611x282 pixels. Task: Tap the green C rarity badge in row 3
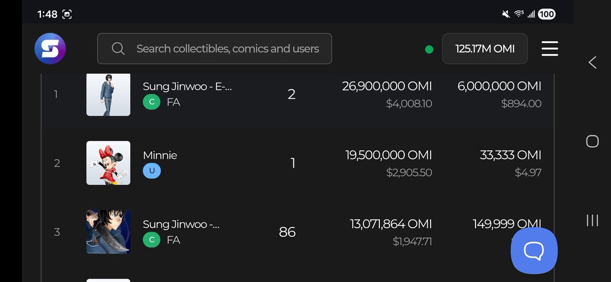pyautogui.click(x=152, y=240)
